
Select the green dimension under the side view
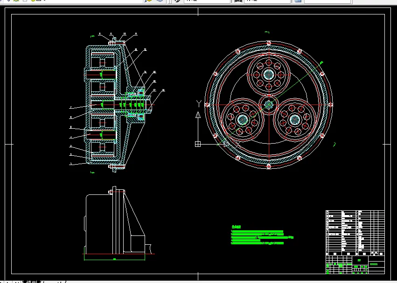click(114, 259)
